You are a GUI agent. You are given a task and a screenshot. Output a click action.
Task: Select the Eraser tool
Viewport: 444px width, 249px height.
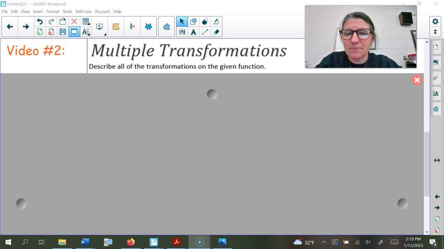216,32
